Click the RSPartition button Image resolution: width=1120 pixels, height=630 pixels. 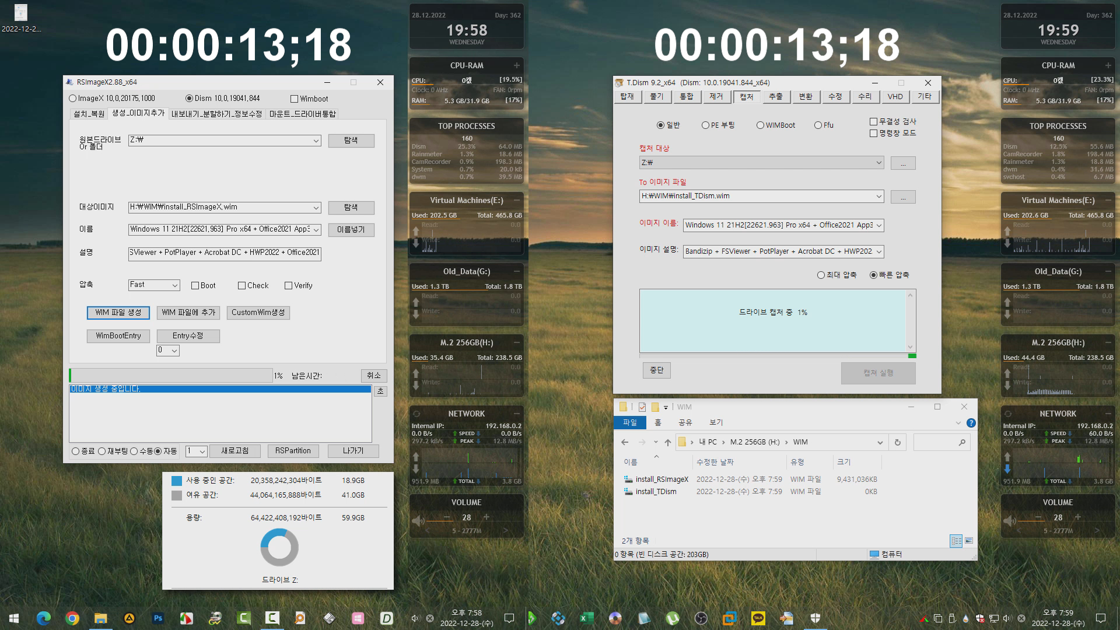tap(293, 451)
